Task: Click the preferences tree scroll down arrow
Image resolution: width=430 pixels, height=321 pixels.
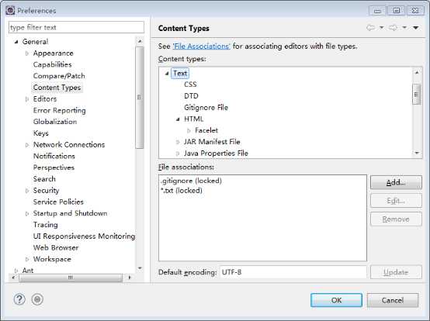Action: click(140, 268)
